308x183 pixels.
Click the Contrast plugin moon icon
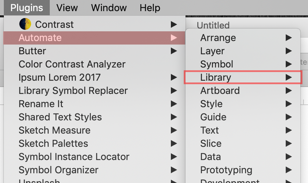point(25,24)
